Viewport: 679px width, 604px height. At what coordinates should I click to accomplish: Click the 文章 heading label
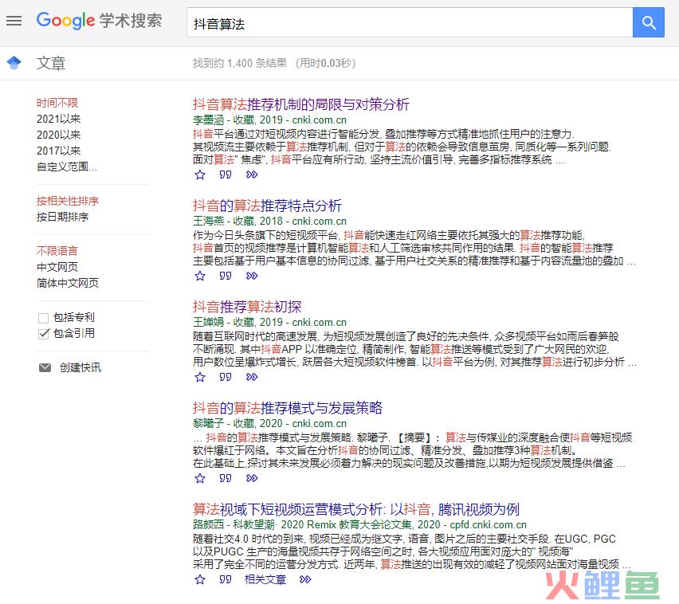51,63
